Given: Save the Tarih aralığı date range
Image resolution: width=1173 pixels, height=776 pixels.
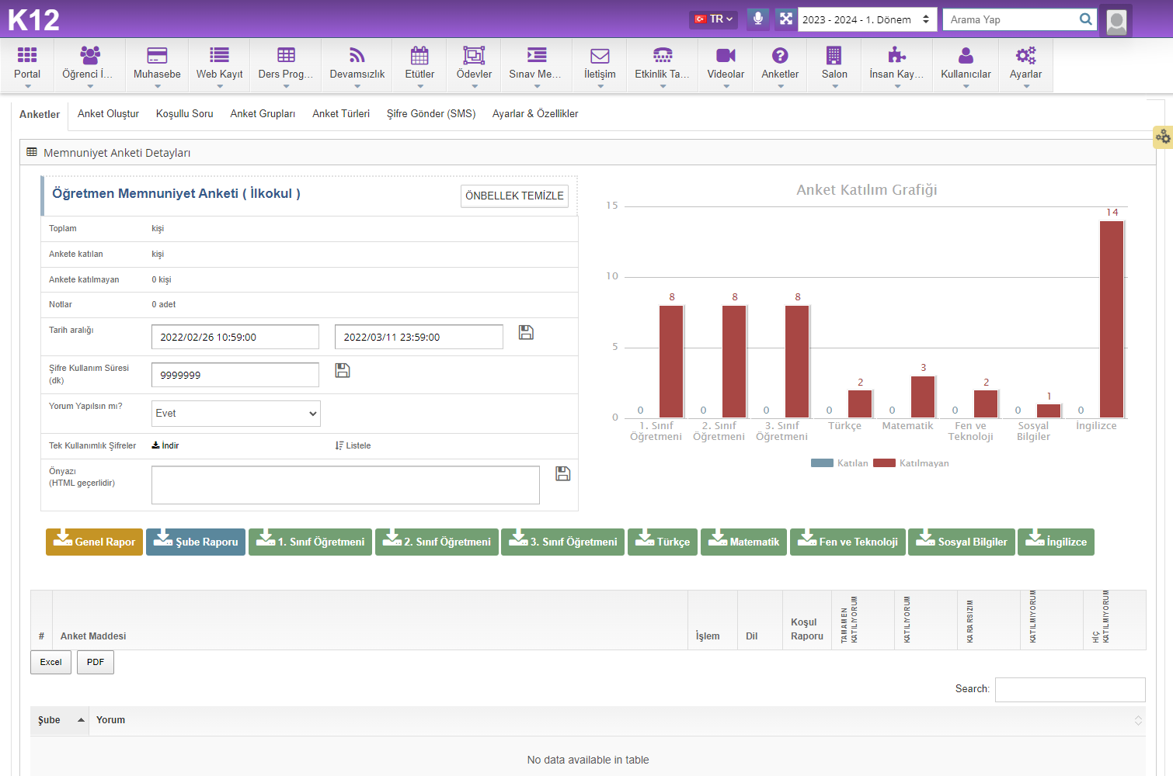Looking at the screenshot, I should pyautogui.click(x=526, y=332).
